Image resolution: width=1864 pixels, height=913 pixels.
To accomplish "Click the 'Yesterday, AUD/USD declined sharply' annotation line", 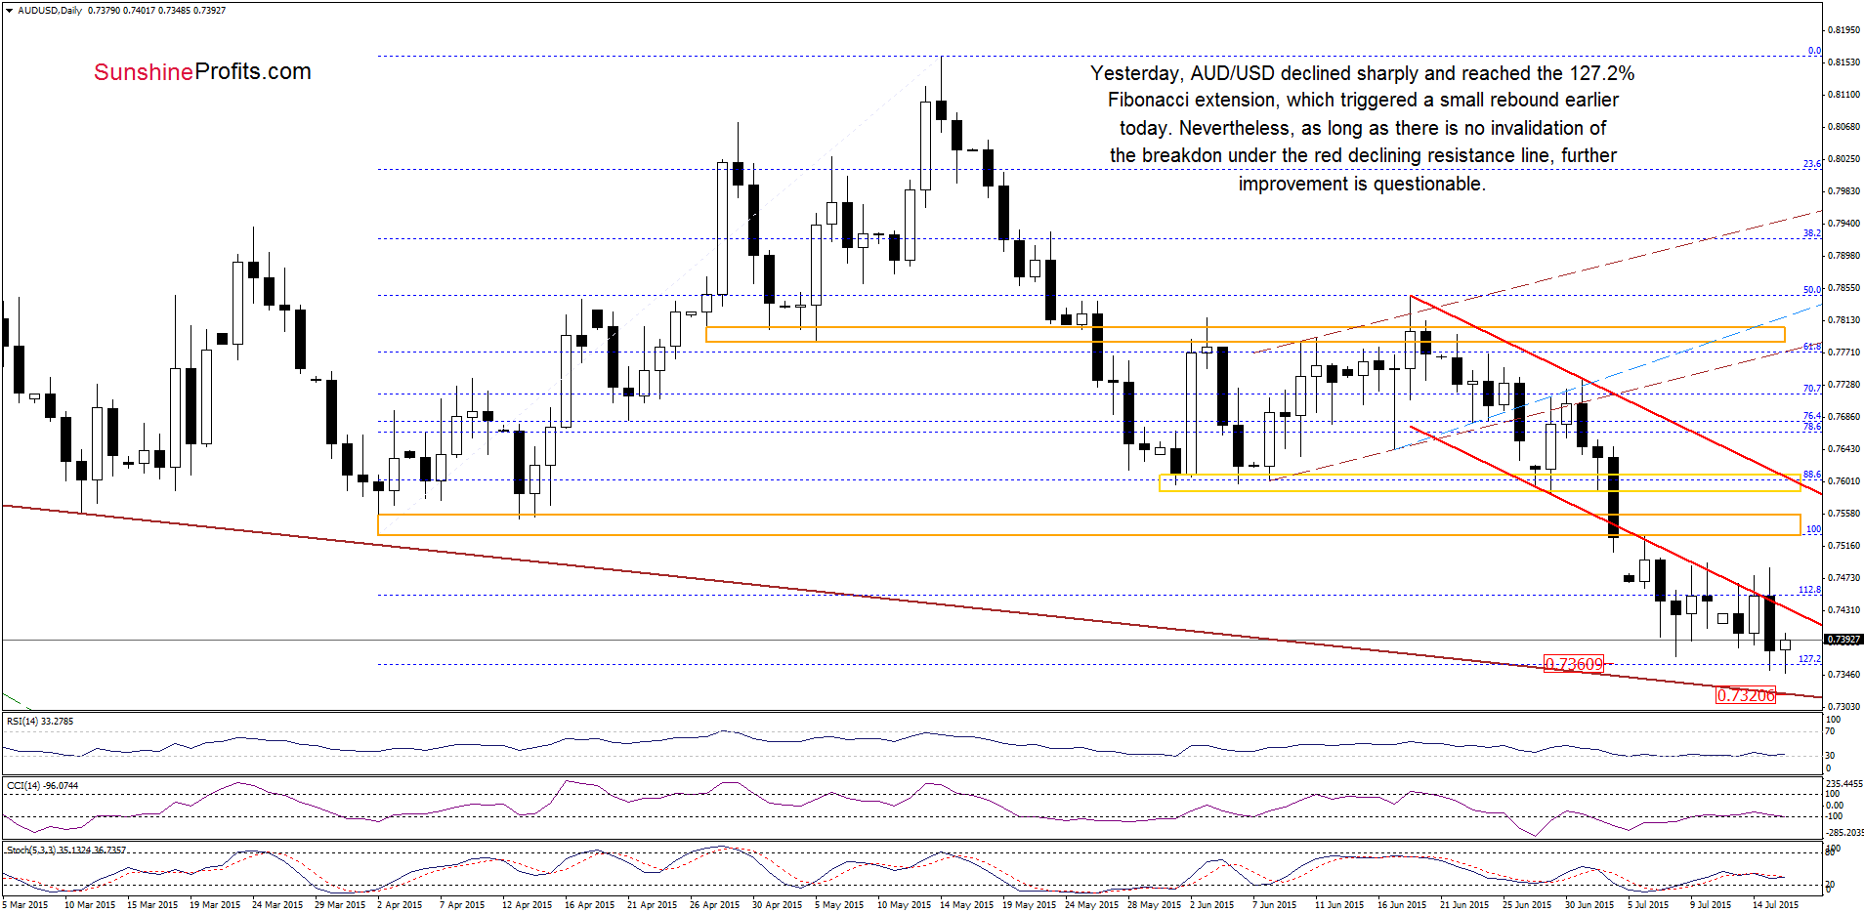I will [1362, 73].
